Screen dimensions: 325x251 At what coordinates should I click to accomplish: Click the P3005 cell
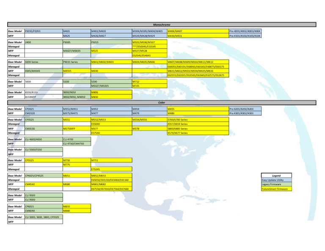click(77, 42)
